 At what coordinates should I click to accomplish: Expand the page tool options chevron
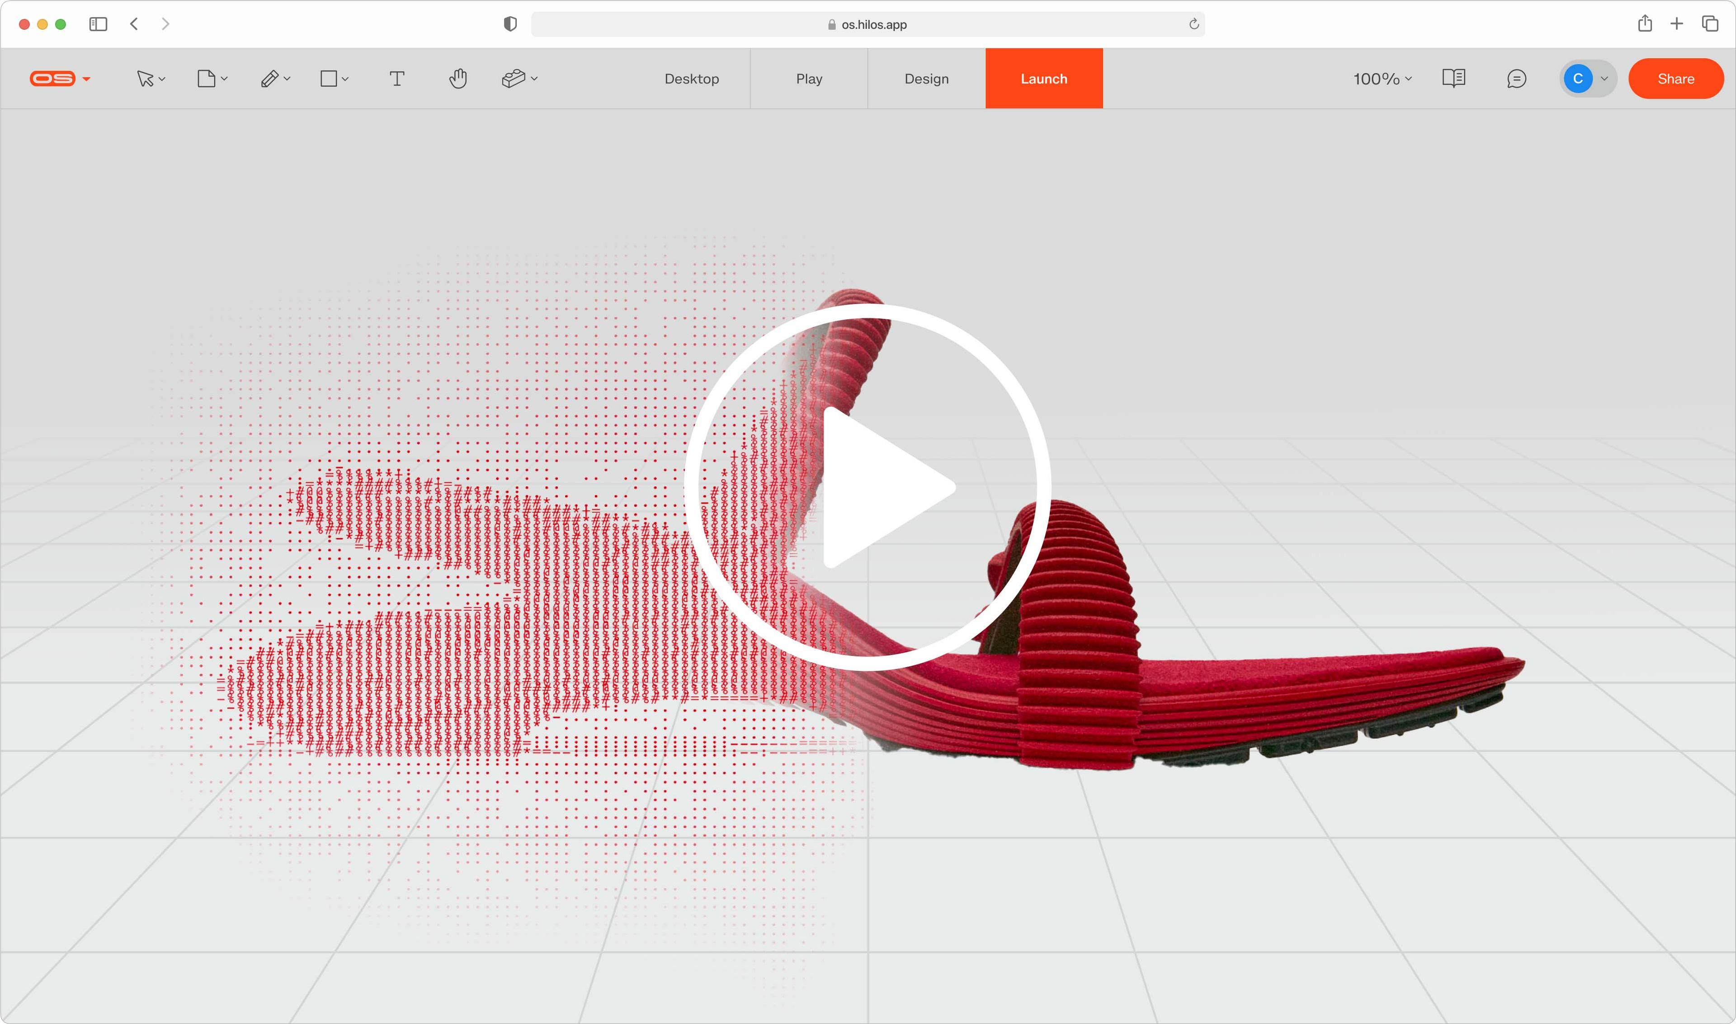pos(224,80)
